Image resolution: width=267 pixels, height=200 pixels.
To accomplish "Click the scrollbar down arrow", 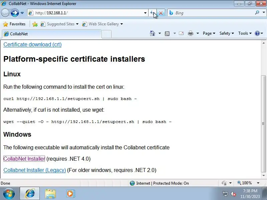I will point(264,176).
